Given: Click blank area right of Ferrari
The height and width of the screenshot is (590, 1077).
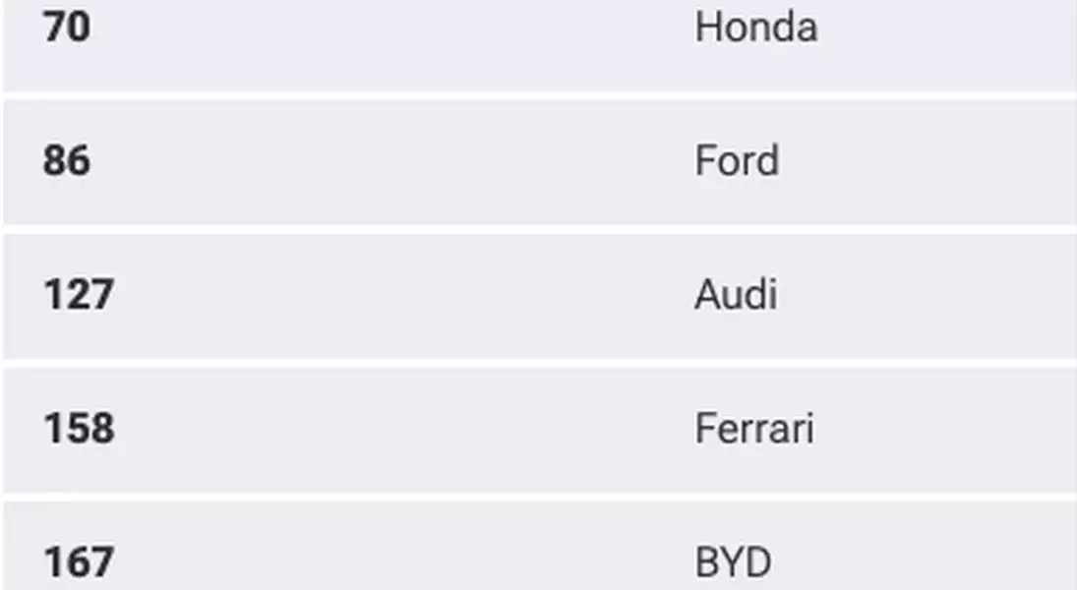Looking at the screenshot, I should [x=948, y=429].
